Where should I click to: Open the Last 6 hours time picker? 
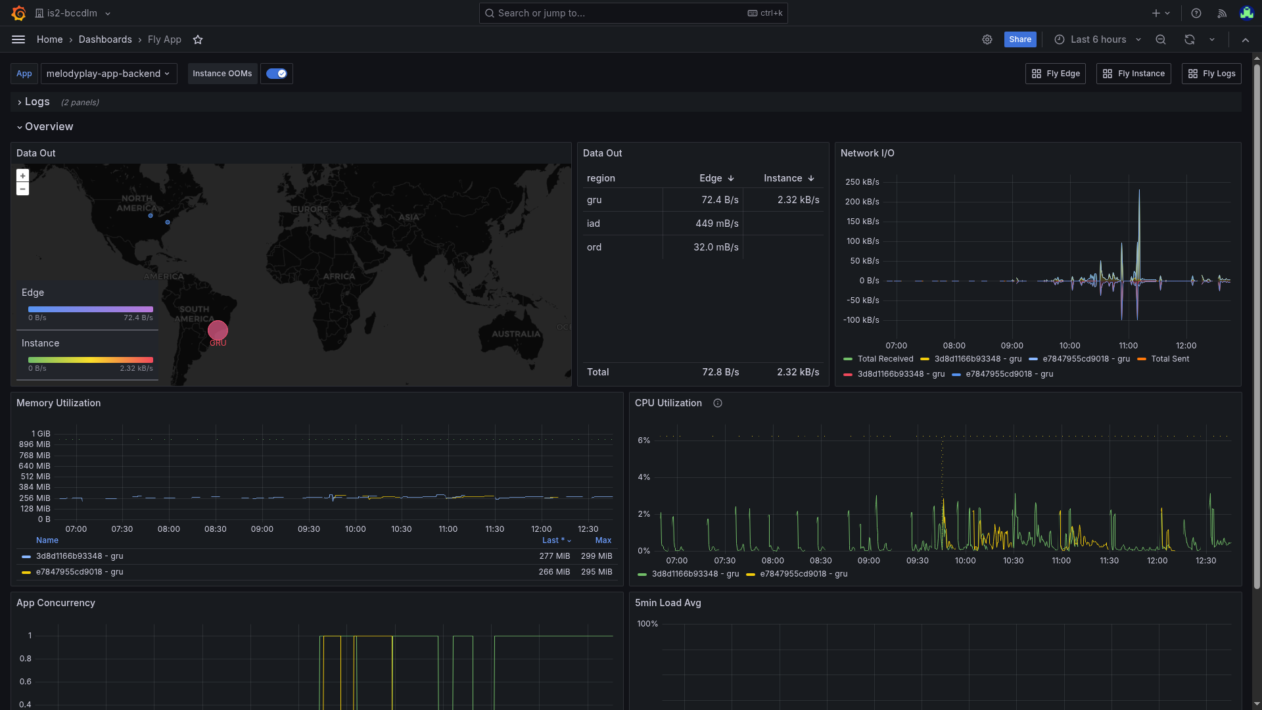pos(1096,39)
